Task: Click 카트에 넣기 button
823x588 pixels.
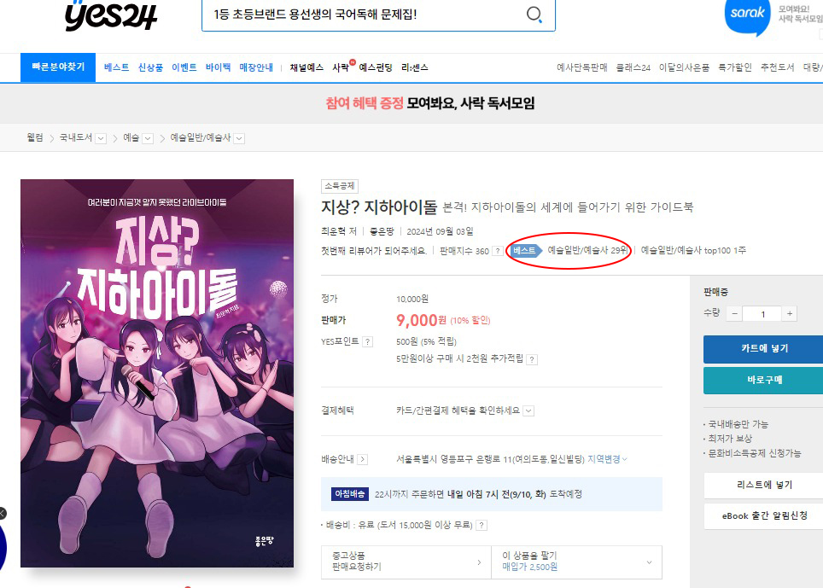Action: pos(763,349)
